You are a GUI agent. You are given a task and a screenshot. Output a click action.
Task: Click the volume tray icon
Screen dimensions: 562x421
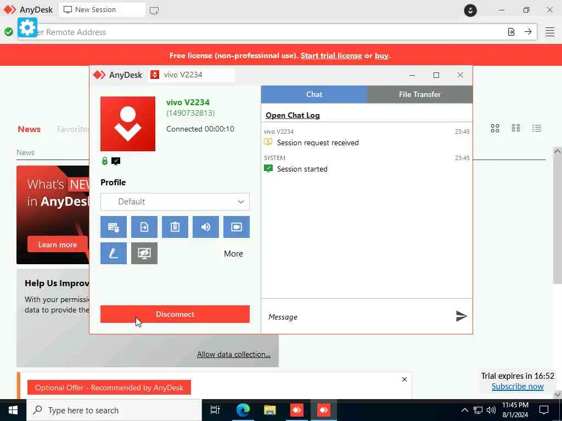point(491,410)
